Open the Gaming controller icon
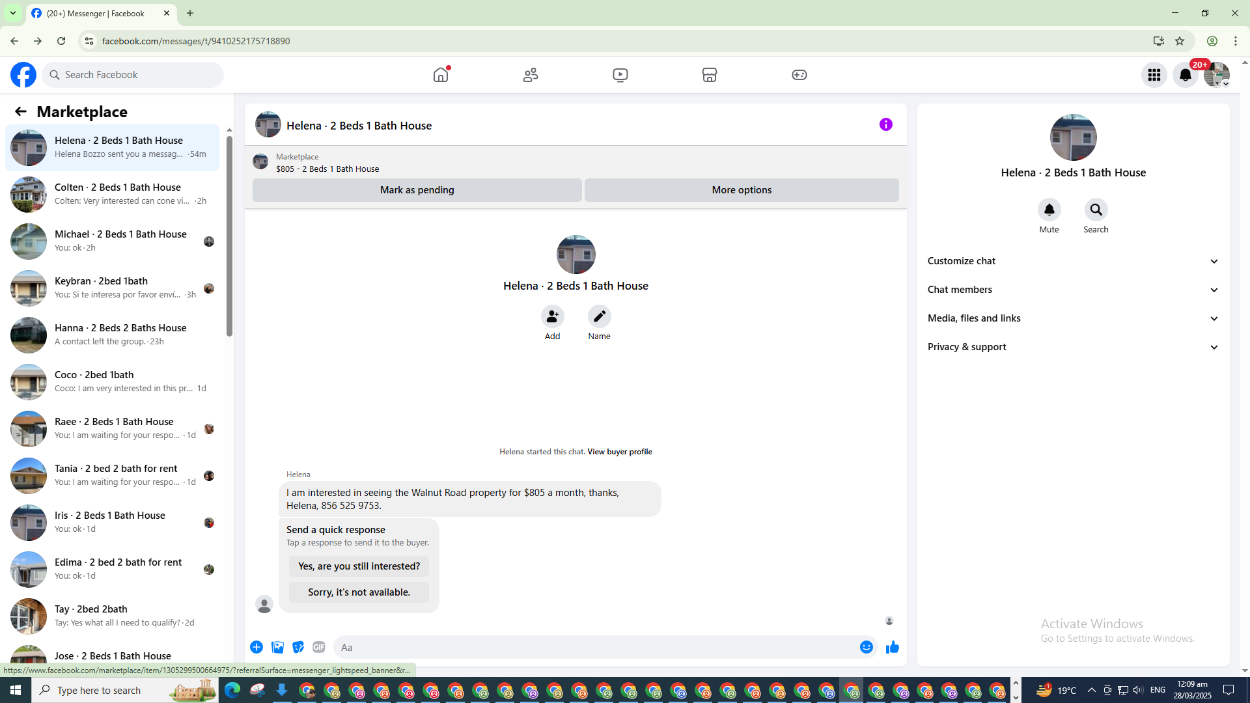Screen dimensions: 1250x703 point(799,75)
